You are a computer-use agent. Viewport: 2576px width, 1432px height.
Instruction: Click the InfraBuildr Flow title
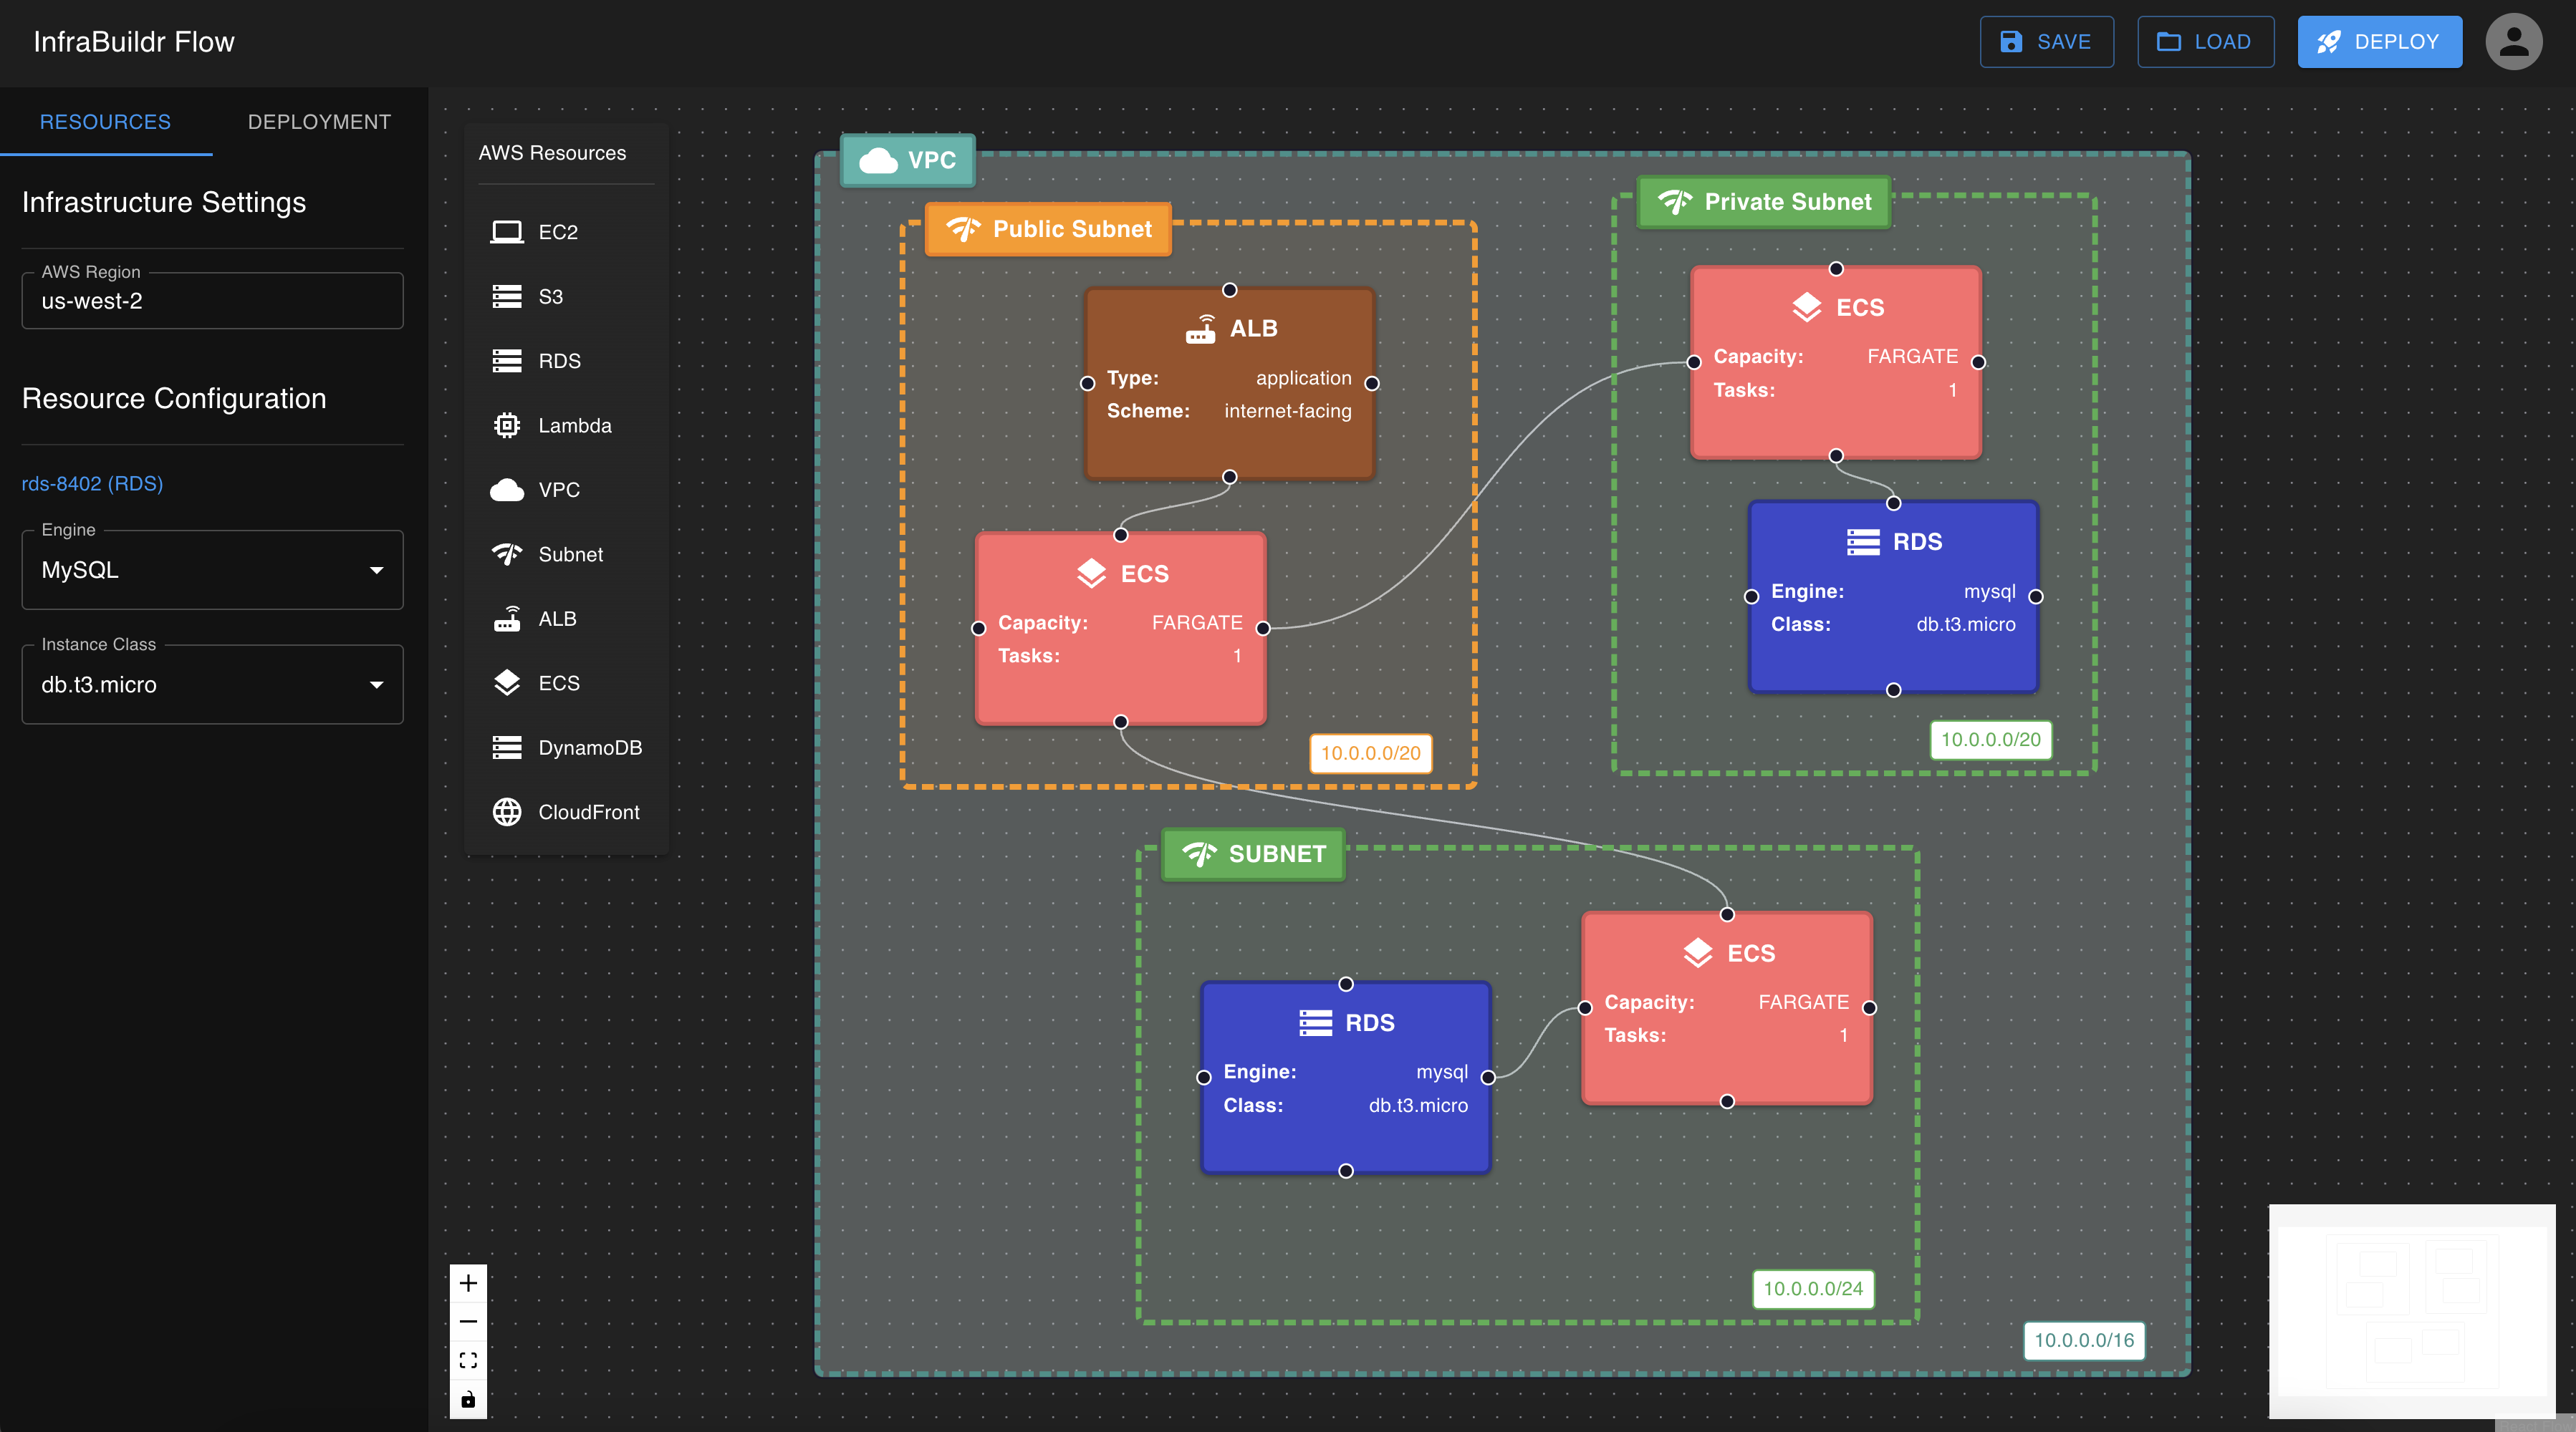pos(134,42)
